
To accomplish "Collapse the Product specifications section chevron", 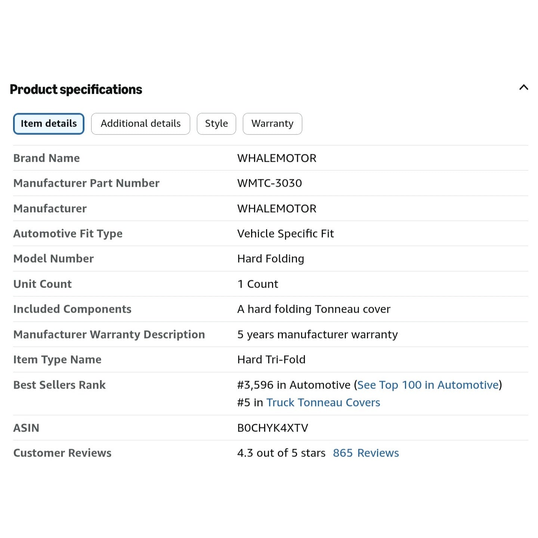I will click(523, 87).
